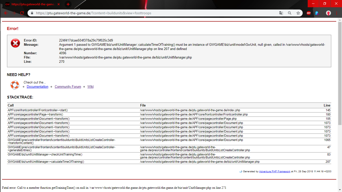Image resolution: width=342 pixels, height=192 pixels.
Task: Open Chrome's three-dot menu
Action: [x=337, y=13]
